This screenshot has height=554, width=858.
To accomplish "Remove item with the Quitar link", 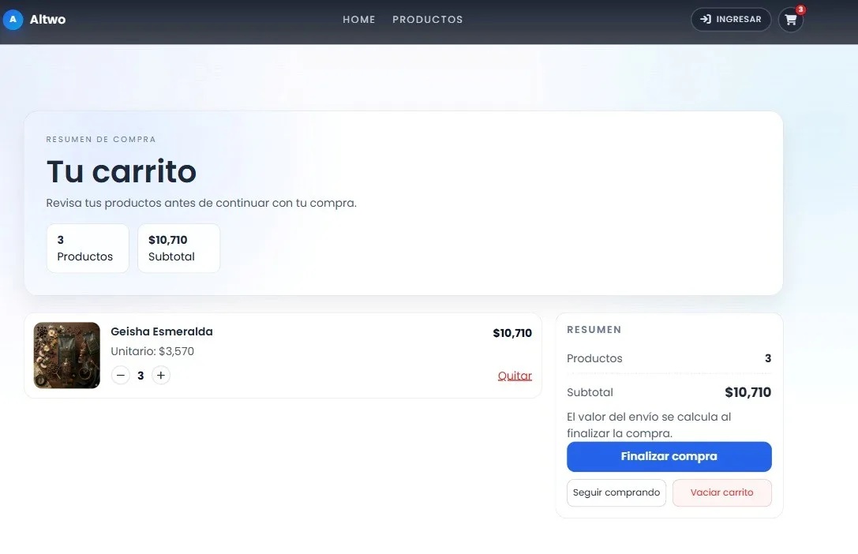I will click(x=515, y=376).
